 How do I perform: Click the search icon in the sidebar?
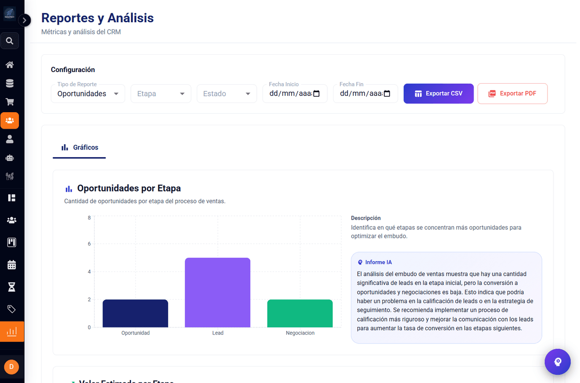click(10, 41)
